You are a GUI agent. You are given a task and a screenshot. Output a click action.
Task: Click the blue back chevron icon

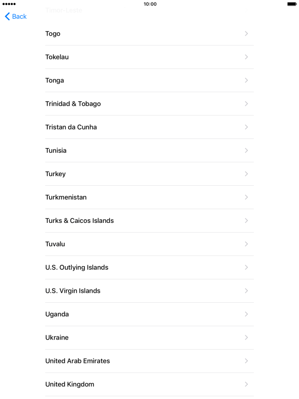(x=7, y=16)
